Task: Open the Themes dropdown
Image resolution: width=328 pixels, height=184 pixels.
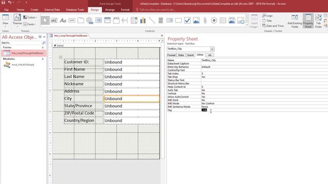Action: [x=17, y=21]
